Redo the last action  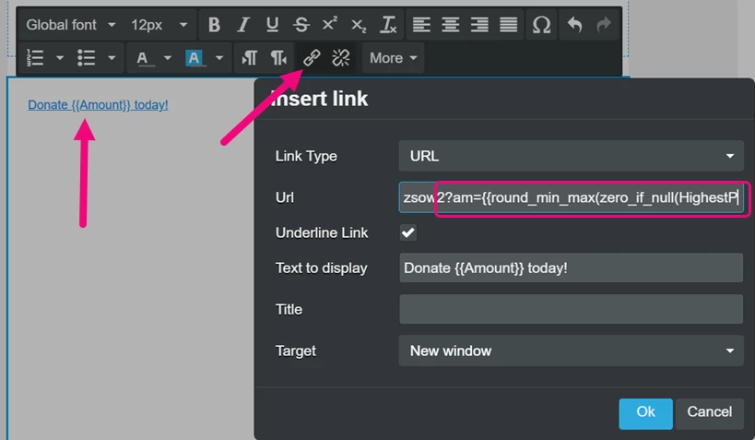tap(603, 25)
